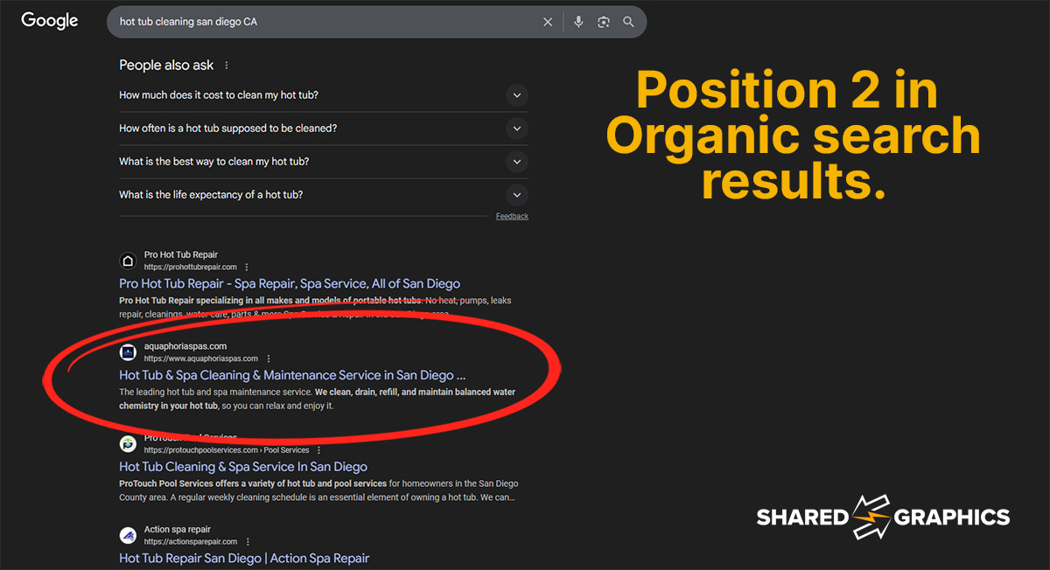Image resolution: width=1050 pixels, height=570 pixels.
Task: Open Google Lens image search icon
Action: click(x=603, y=22)
